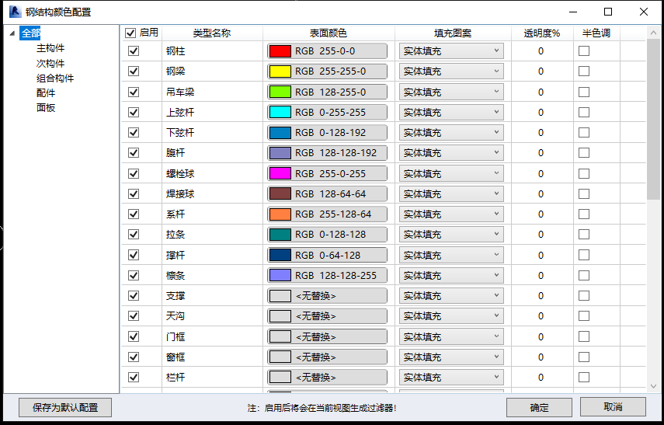Disable the 钢柱 enable checkbox
This screenshot has width=664, height=425.
point(134,51)
